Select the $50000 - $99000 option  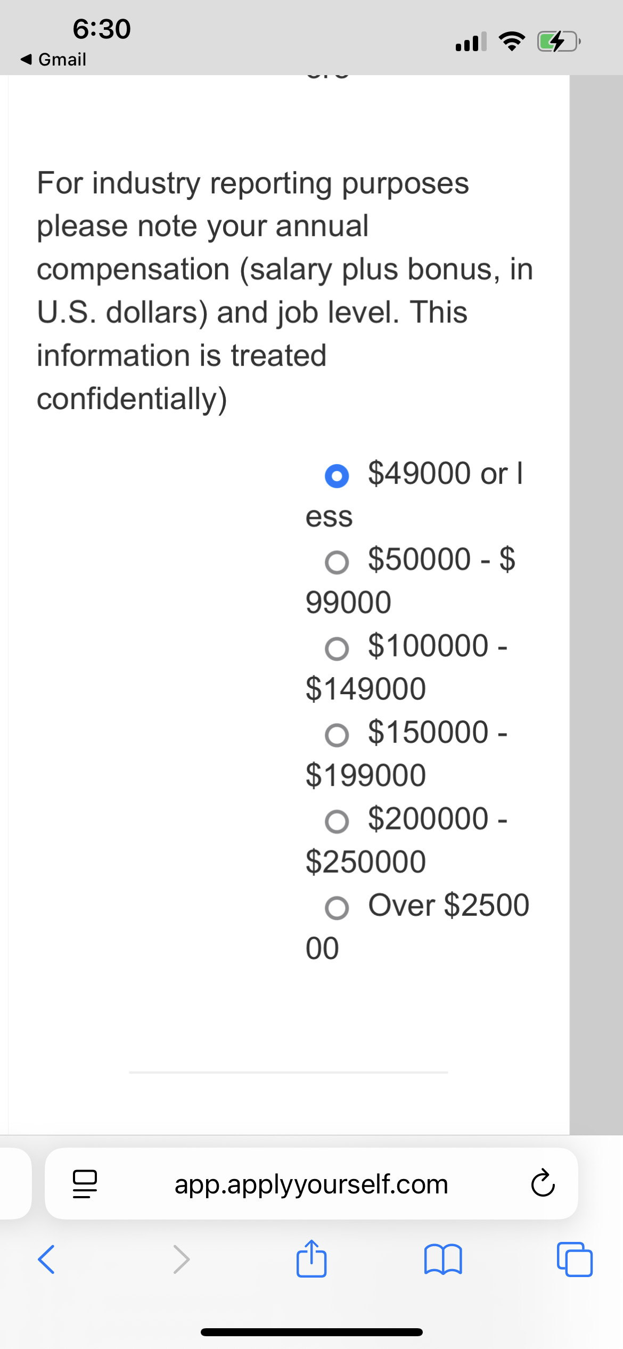(337, 562)
